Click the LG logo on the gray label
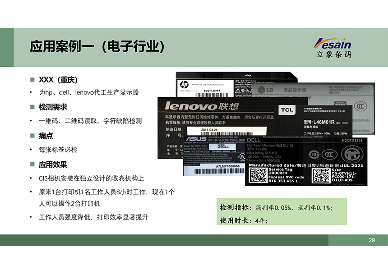The height and width of the screenshot is (274, 388). (265, 90)
